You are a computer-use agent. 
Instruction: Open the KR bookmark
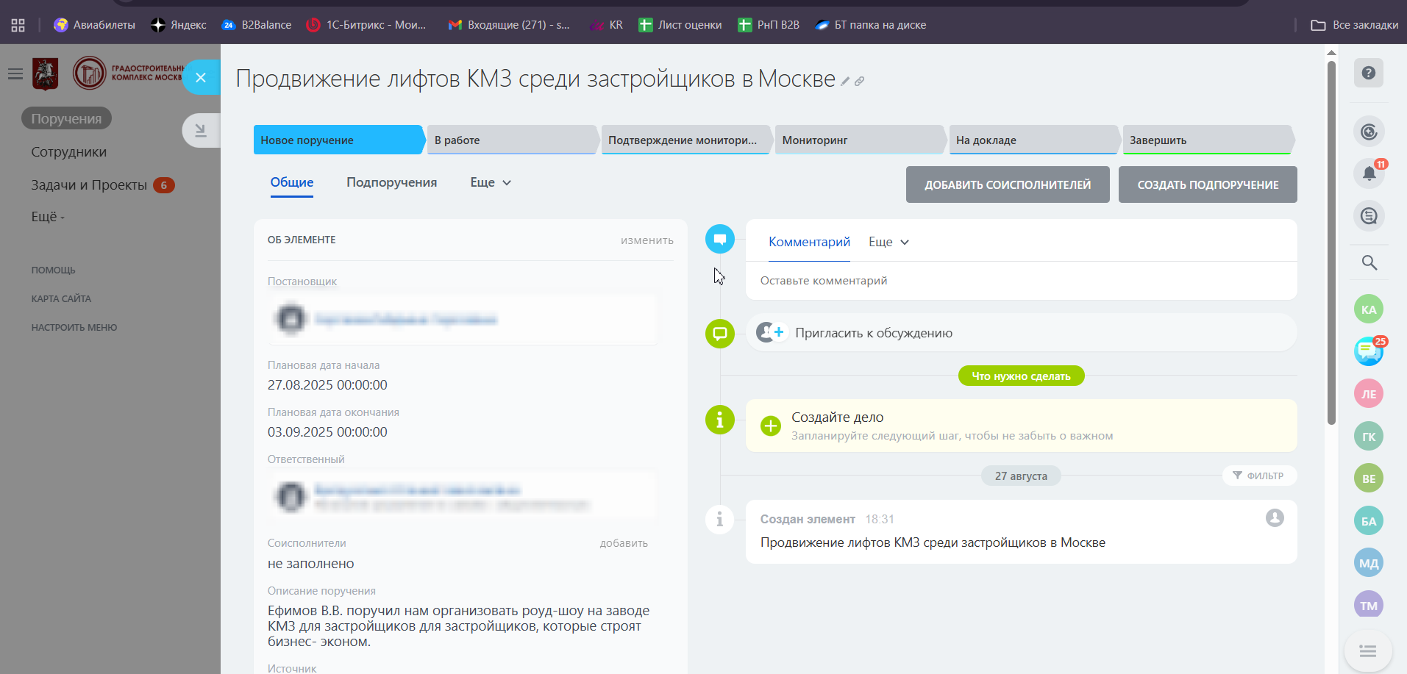[x=607, y=25]
